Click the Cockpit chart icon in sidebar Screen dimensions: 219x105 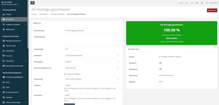click(4, 14)
